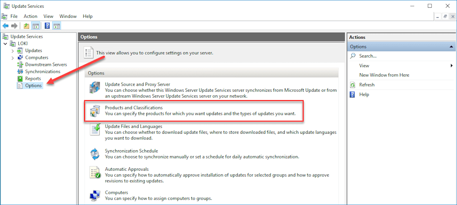The image size is (457, 205).
Task: Click the inner MDI minimize button
Action: pyautogui.click(x=438, y=16)
